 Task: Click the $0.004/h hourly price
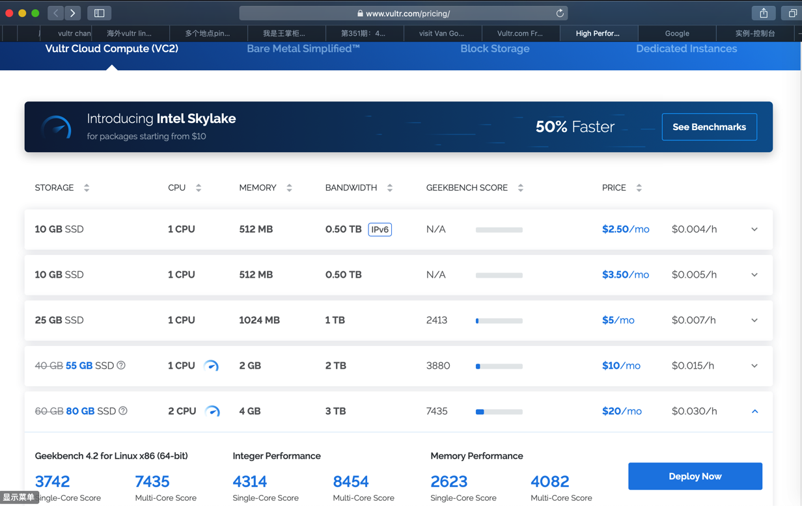coord(695,230)
